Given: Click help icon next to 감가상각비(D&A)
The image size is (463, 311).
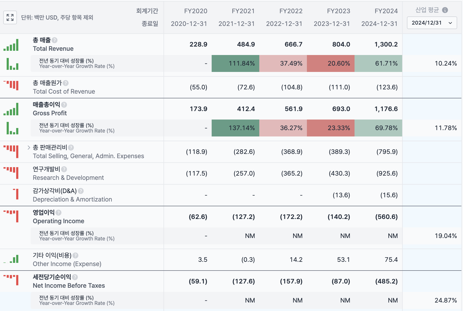Looking at the screenshot, I should tap(81, 191).
